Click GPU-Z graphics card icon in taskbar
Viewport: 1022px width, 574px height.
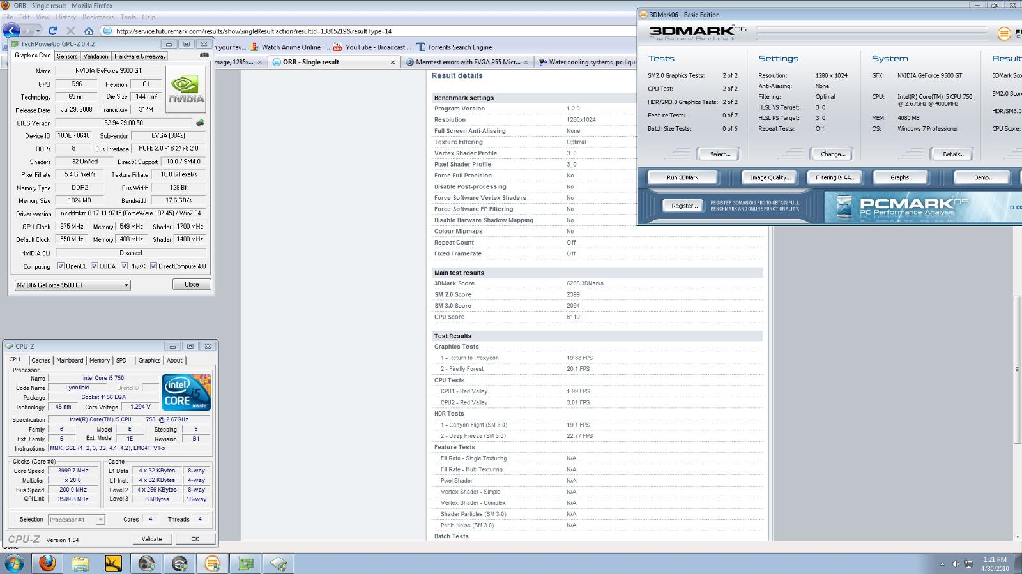pos(246,563)
